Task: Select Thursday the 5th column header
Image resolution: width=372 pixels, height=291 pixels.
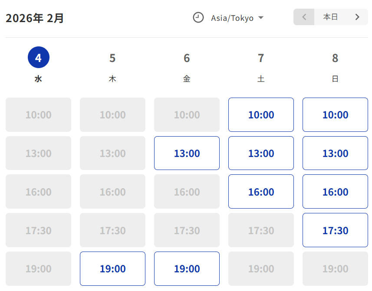Action: pyautogui.click(x=112, y=66)
